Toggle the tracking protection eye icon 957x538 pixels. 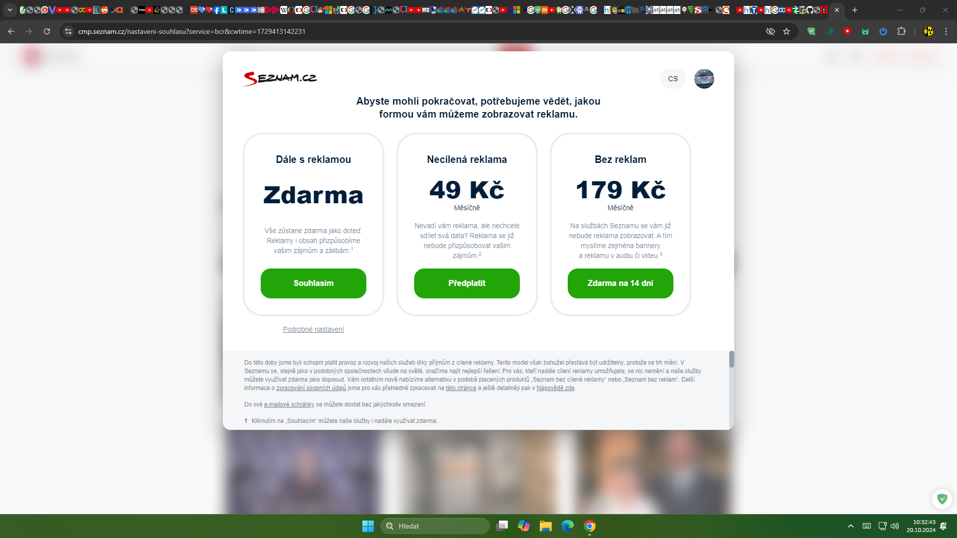(x=771, y=31)
